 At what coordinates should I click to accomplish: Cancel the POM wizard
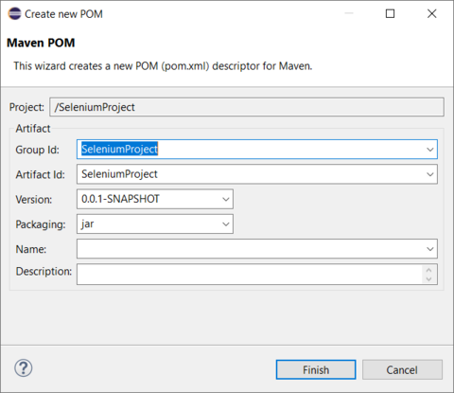(402, 369)
